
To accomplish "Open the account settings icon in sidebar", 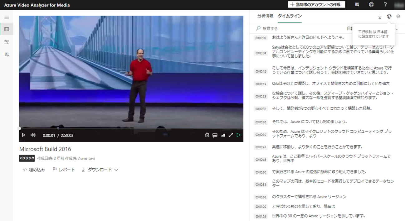I will 7,54.
